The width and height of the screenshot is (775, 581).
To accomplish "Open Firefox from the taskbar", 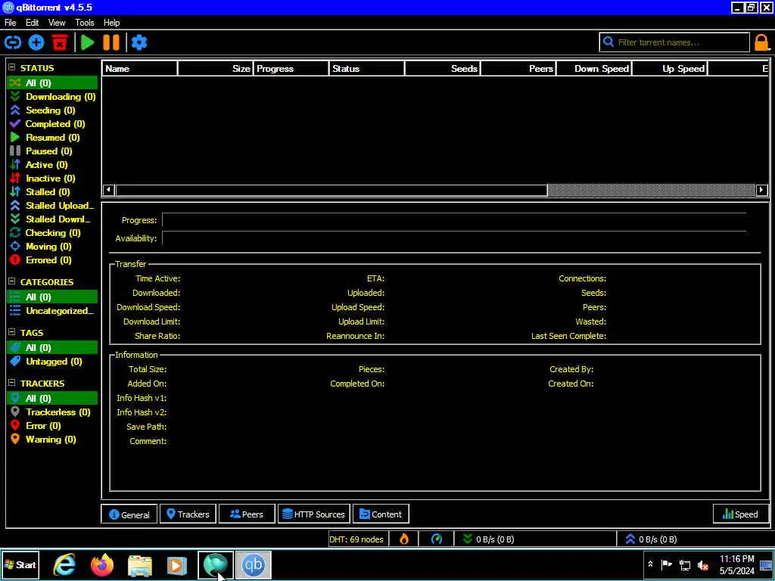I will click(x=102, y=565).
